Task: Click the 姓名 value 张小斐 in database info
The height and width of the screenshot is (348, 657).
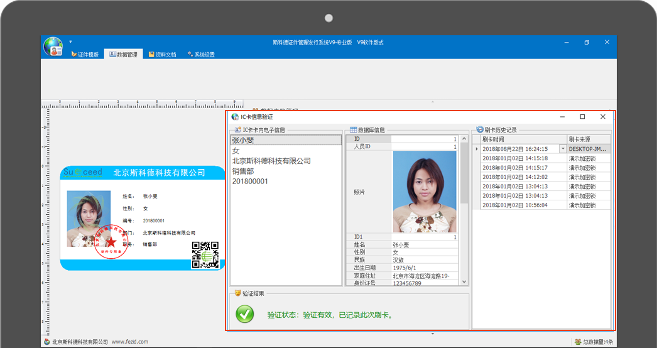Action: point(425,245)
